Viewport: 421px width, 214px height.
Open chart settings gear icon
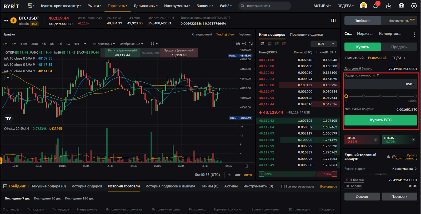[x=244, y=44]
